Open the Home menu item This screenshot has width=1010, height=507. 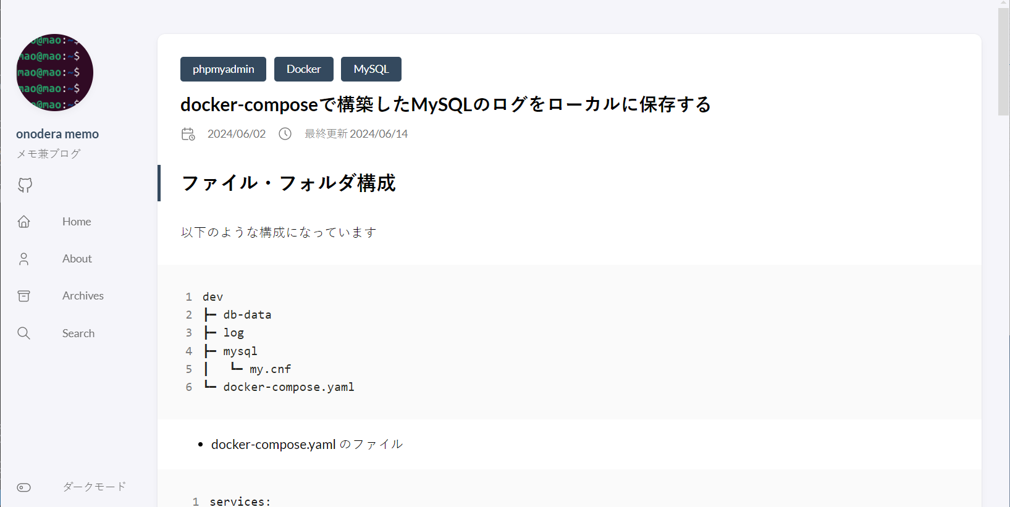coord(77,222)
